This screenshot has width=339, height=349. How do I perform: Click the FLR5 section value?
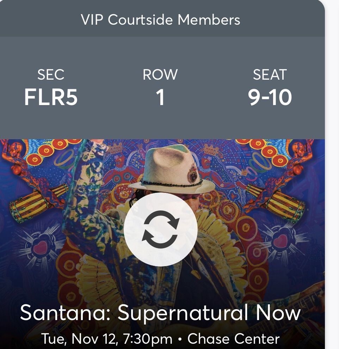(51, 97)
